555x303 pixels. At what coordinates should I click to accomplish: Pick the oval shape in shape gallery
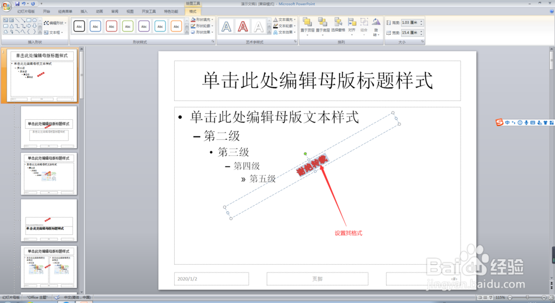click(x=34, y=20)
